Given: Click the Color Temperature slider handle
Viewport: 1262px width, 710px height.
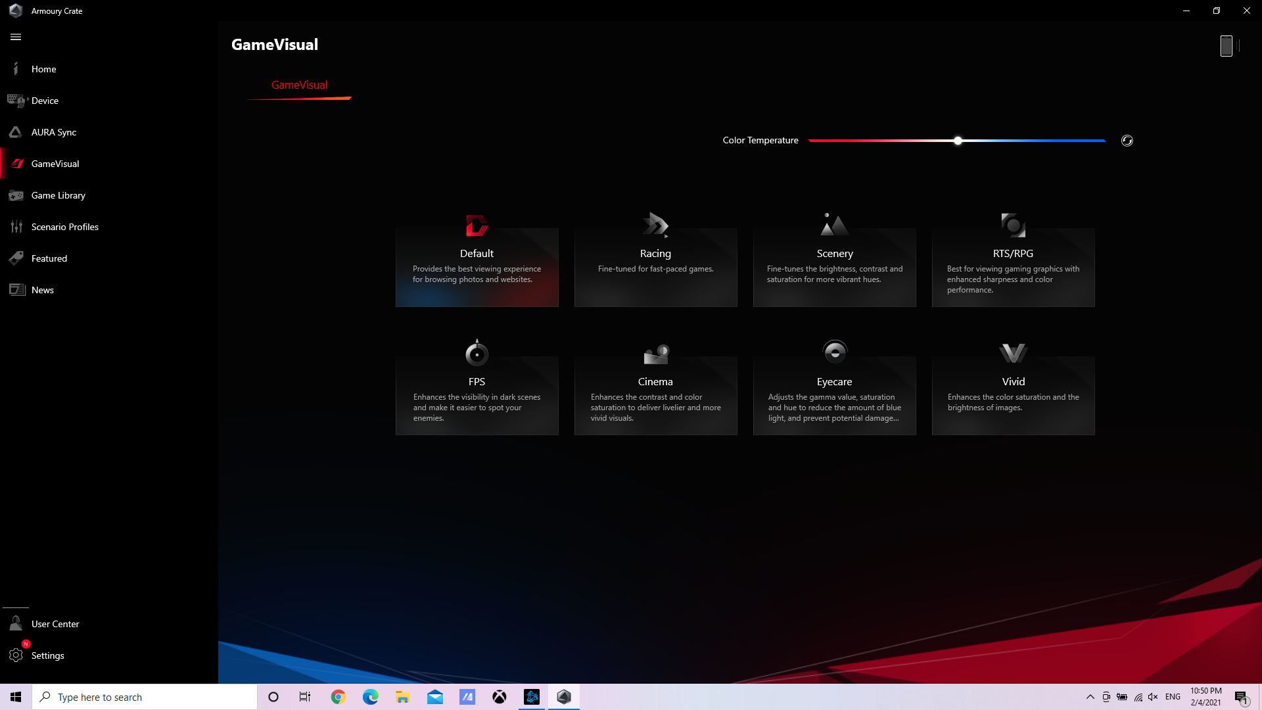Looking at the screenshot, I should [x=958, y=141].
